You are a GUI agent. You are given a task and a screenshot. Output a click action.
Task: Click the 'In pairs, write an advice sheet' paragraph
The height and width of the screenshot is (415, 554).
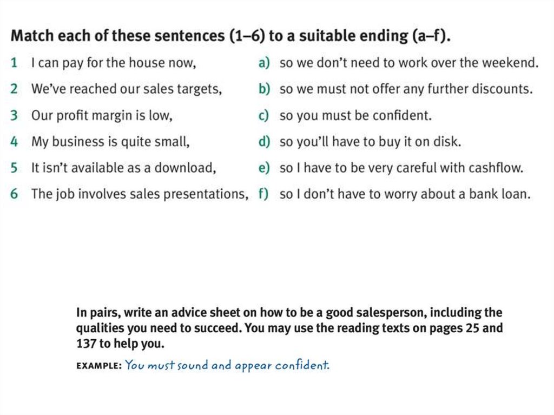(x=289, y=328)
